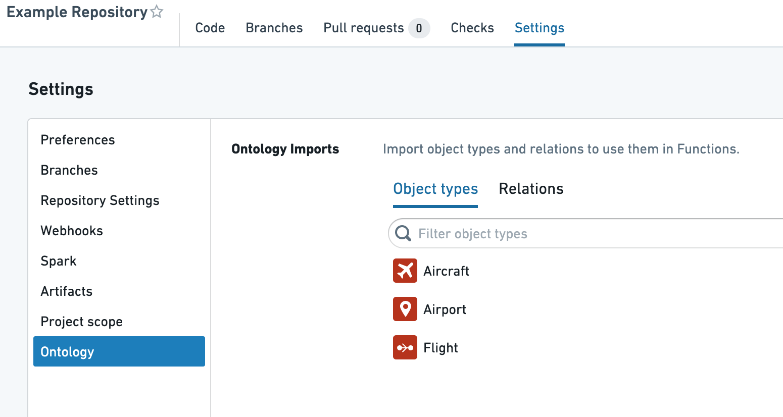Go to the Checks tab
Screen dimensions: 783x417
(x=472, y=28)
